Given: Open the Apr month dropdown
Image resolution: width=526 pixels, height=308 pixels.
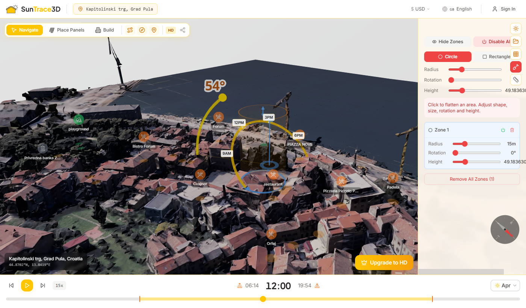Looking at the screenshot, I should point(505,285).
